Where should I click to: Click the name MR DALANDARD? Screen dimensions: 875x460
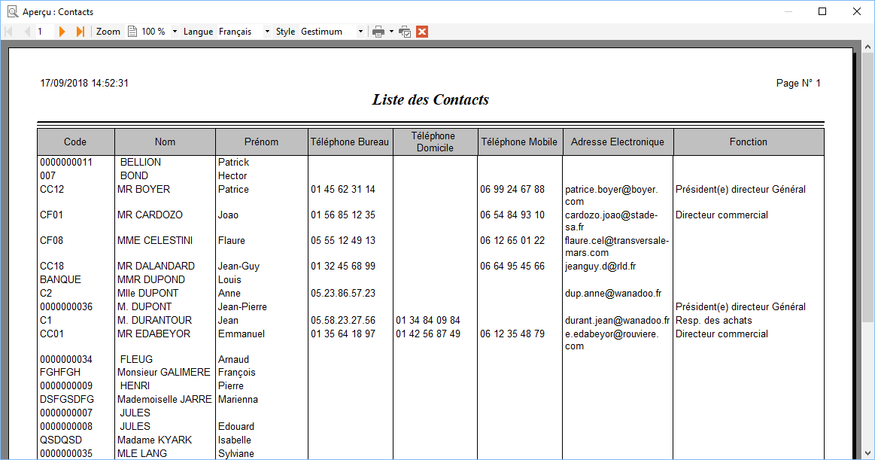click(156, 267)
